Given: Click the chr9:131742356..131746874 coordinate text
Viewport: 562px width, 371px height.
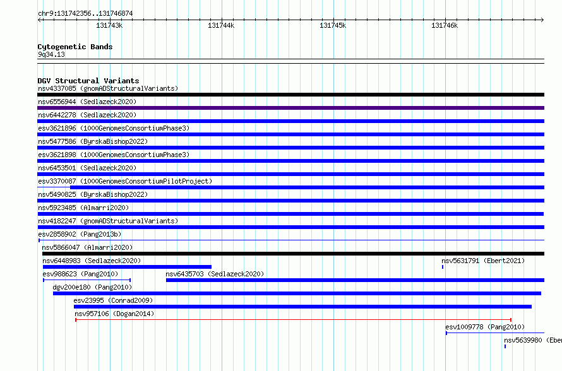Looking at the screenshot, I should tap(85, 13).
